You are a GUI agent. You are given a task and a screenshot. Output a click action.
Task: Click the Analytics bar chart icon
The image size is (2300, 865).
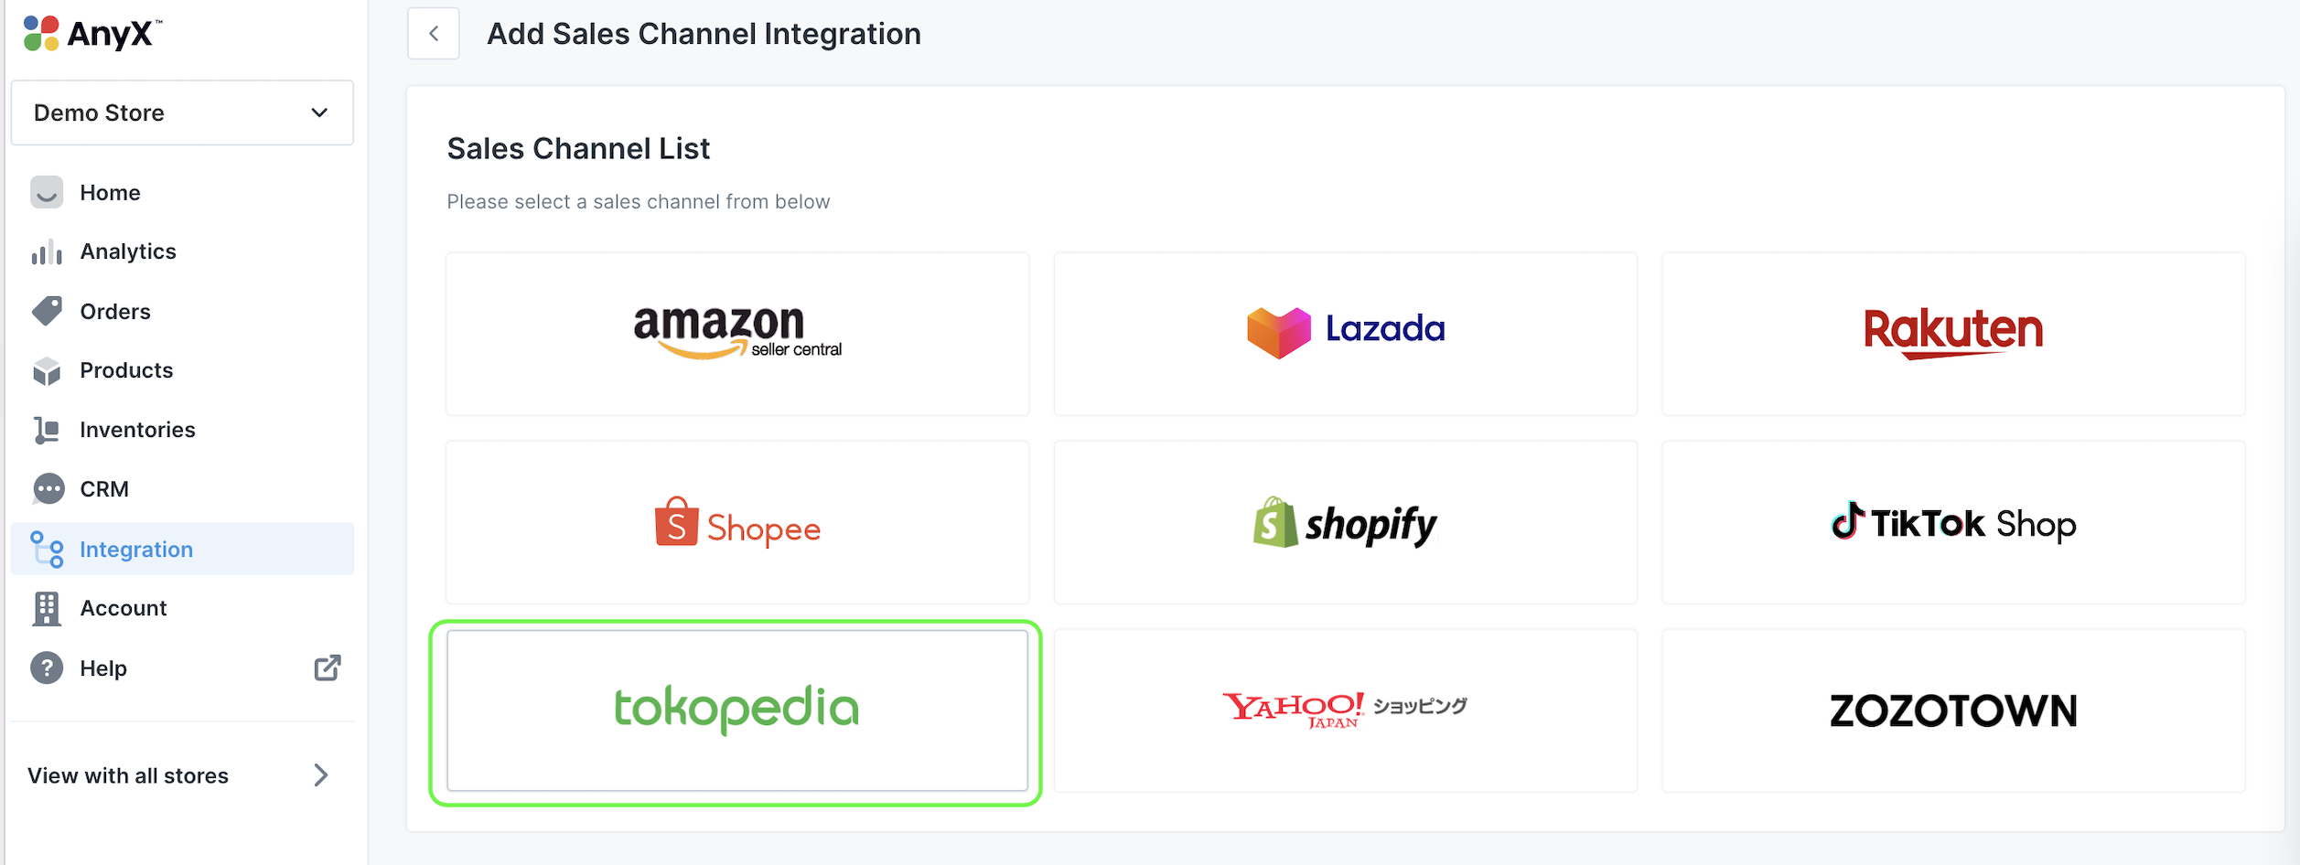pos(47,251)
